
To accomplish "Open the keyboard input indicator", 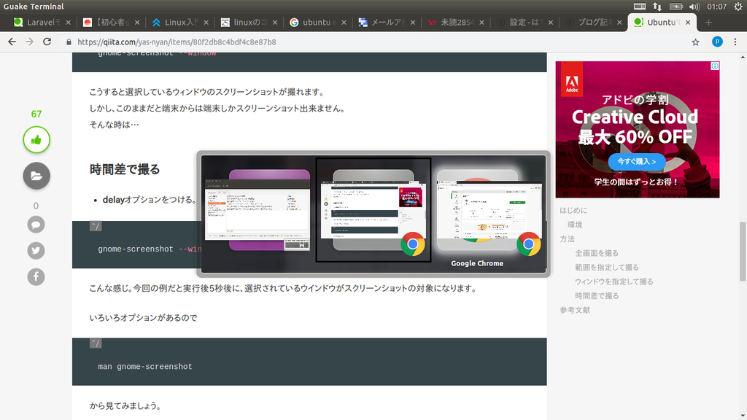I will coord(639,6).
